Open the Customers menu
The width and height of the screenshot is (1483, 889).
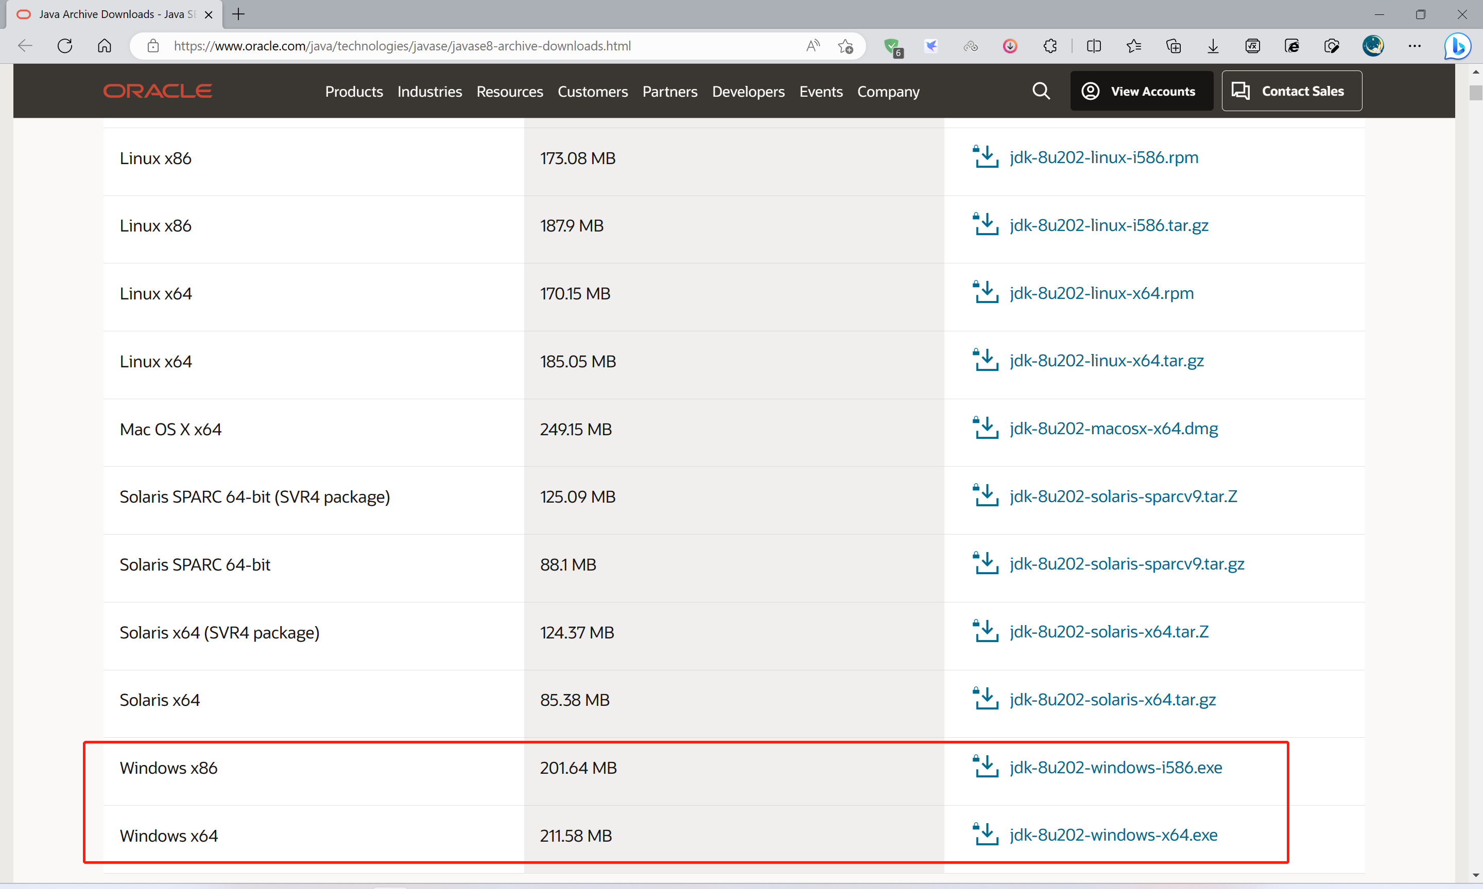click(592, 91)
